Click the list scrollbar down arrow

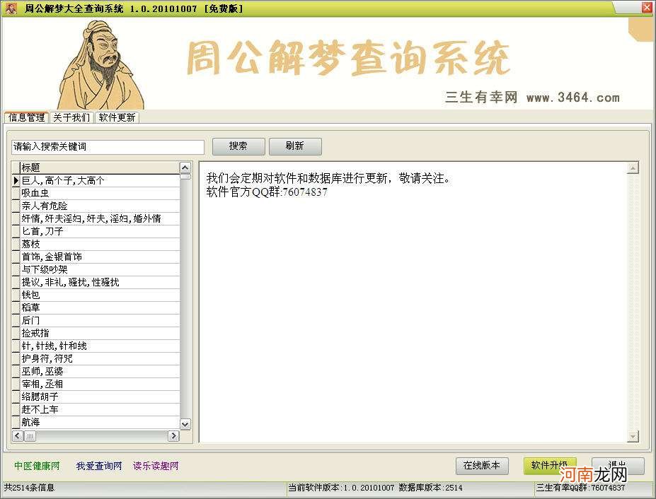point(185,424)
